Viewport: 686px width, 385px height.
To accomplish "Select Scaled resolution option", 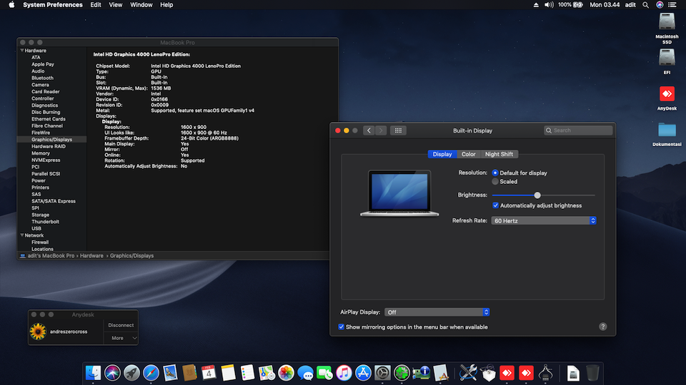I will (494, 182).
